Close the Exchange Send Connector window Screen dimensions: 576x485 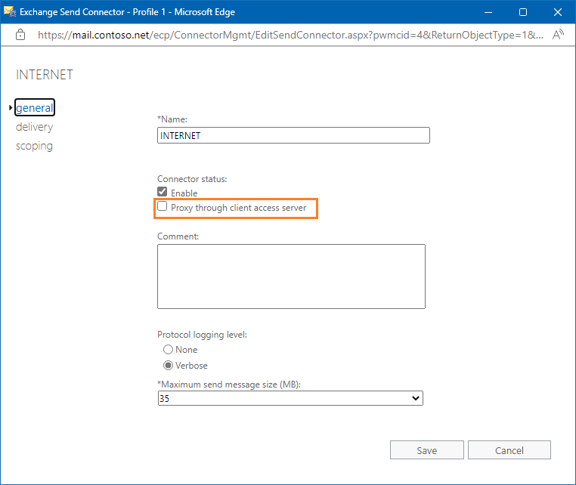click(x=558, y=12)
